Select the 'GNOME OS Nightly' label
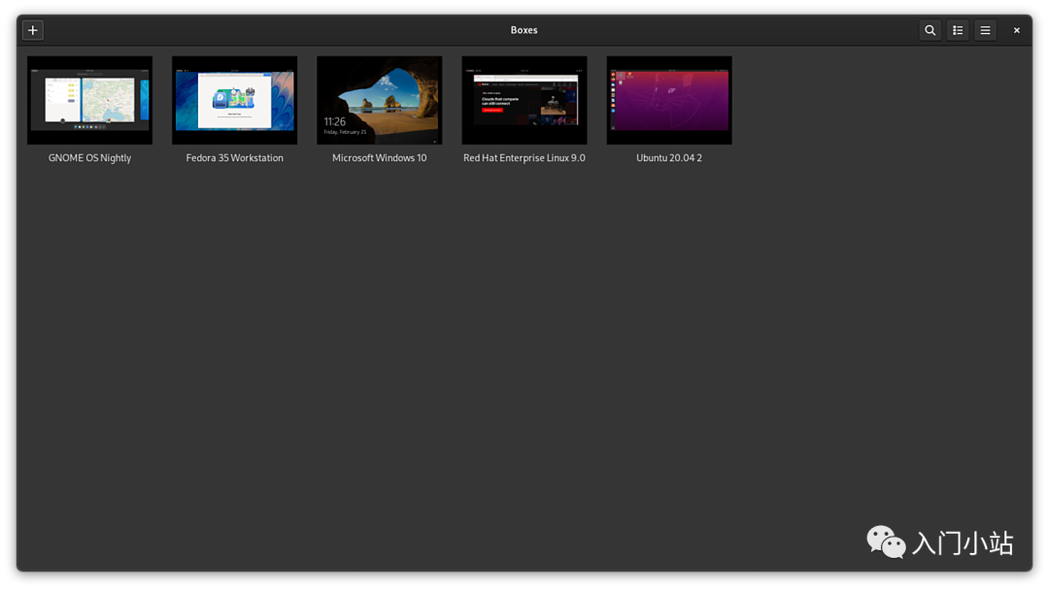 coord(89,158)
